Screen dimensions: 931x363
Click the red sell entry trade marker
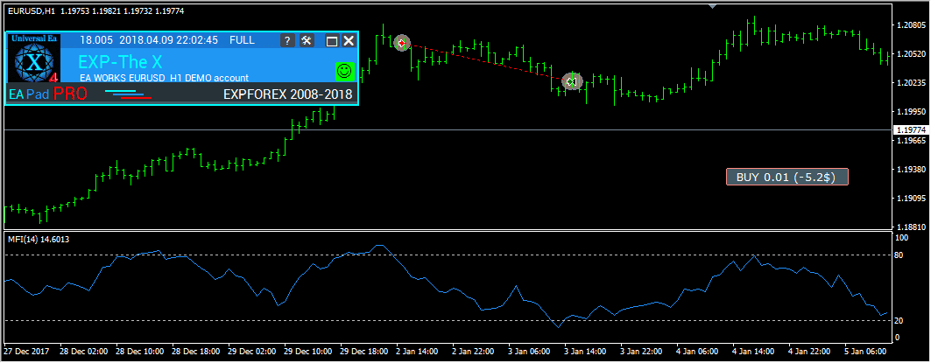tap(401, 42)
